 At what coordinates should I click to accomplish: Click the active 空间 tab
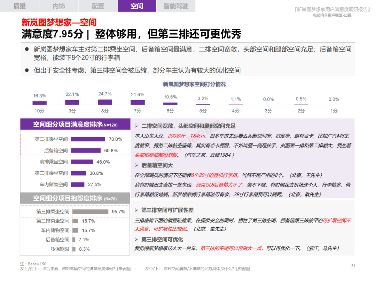[x=137, y=6]
